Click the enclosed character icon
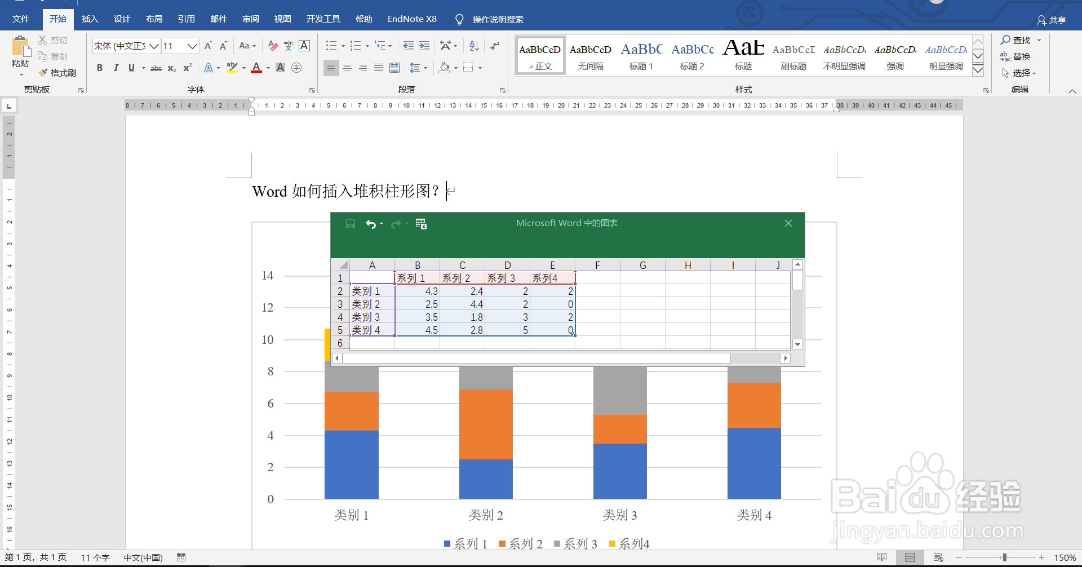This screenshot has height=567, width=1082. 296,68
